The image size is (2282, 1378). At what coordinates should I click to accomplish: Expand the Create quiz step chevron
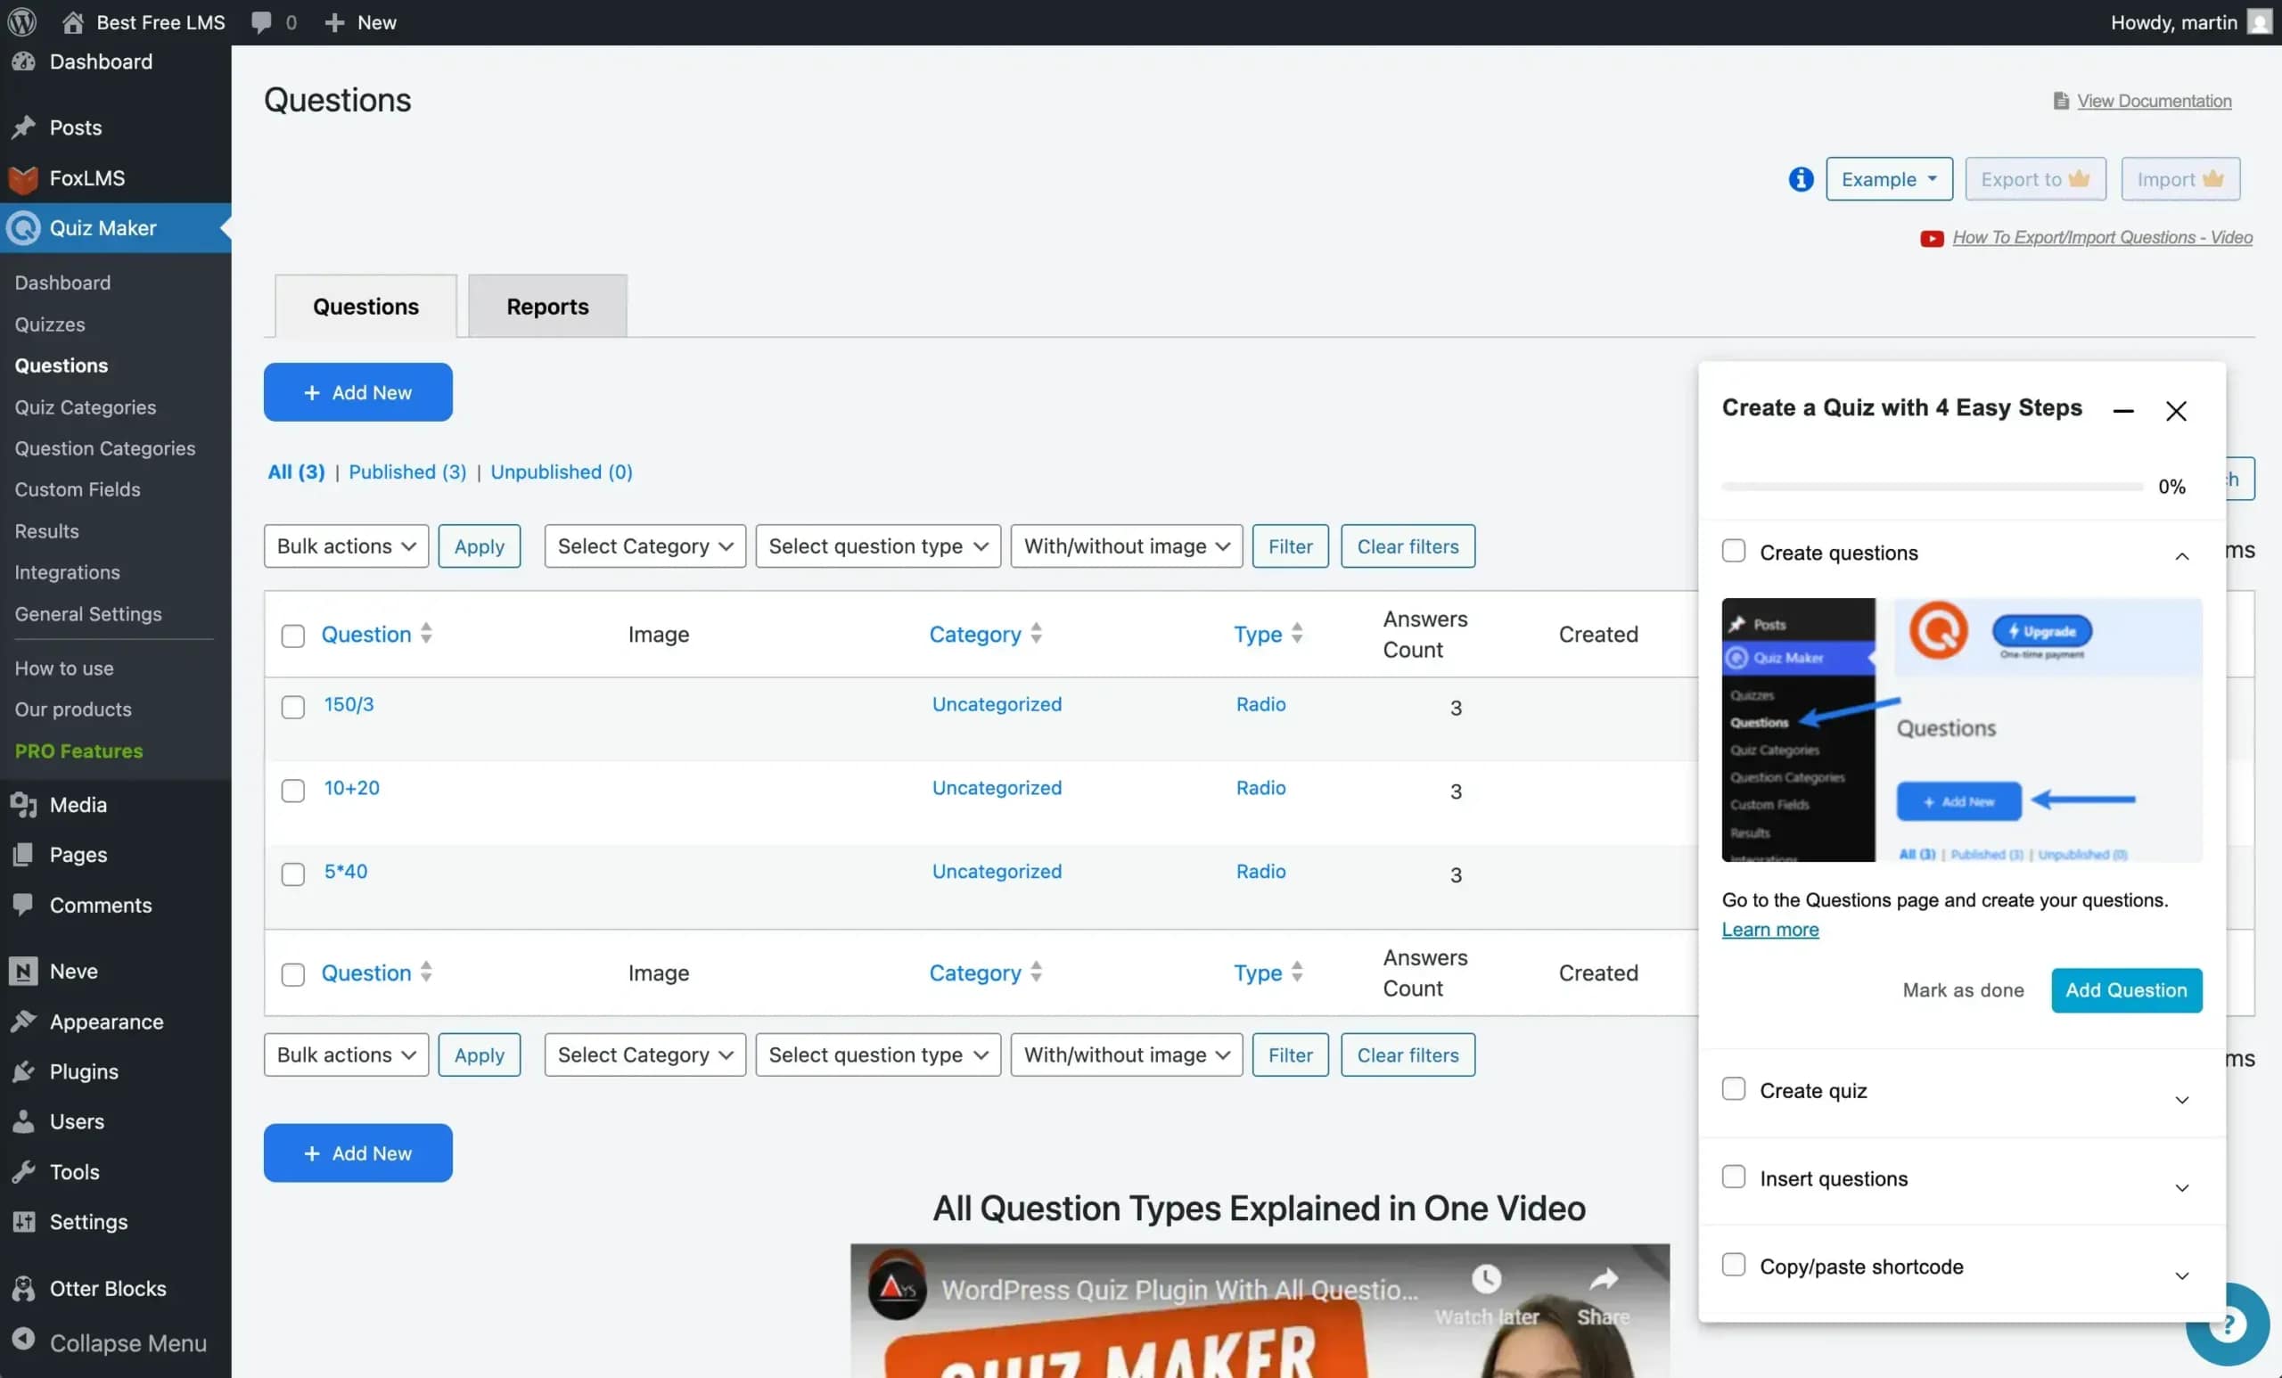click(x=2181, y=1099)
